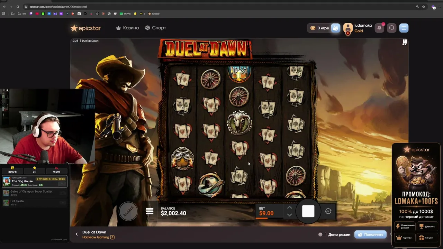Screen dimensions: 443x249
Task: Click the Джекпоты tile in the promo banner
Action: point(427,227)
